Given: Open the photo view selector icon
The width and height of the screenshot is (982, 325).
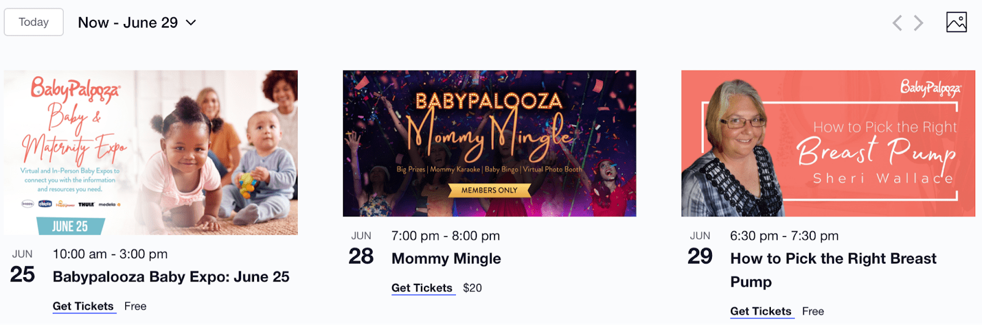Looking at the screenshot, I should click(956, 23).
